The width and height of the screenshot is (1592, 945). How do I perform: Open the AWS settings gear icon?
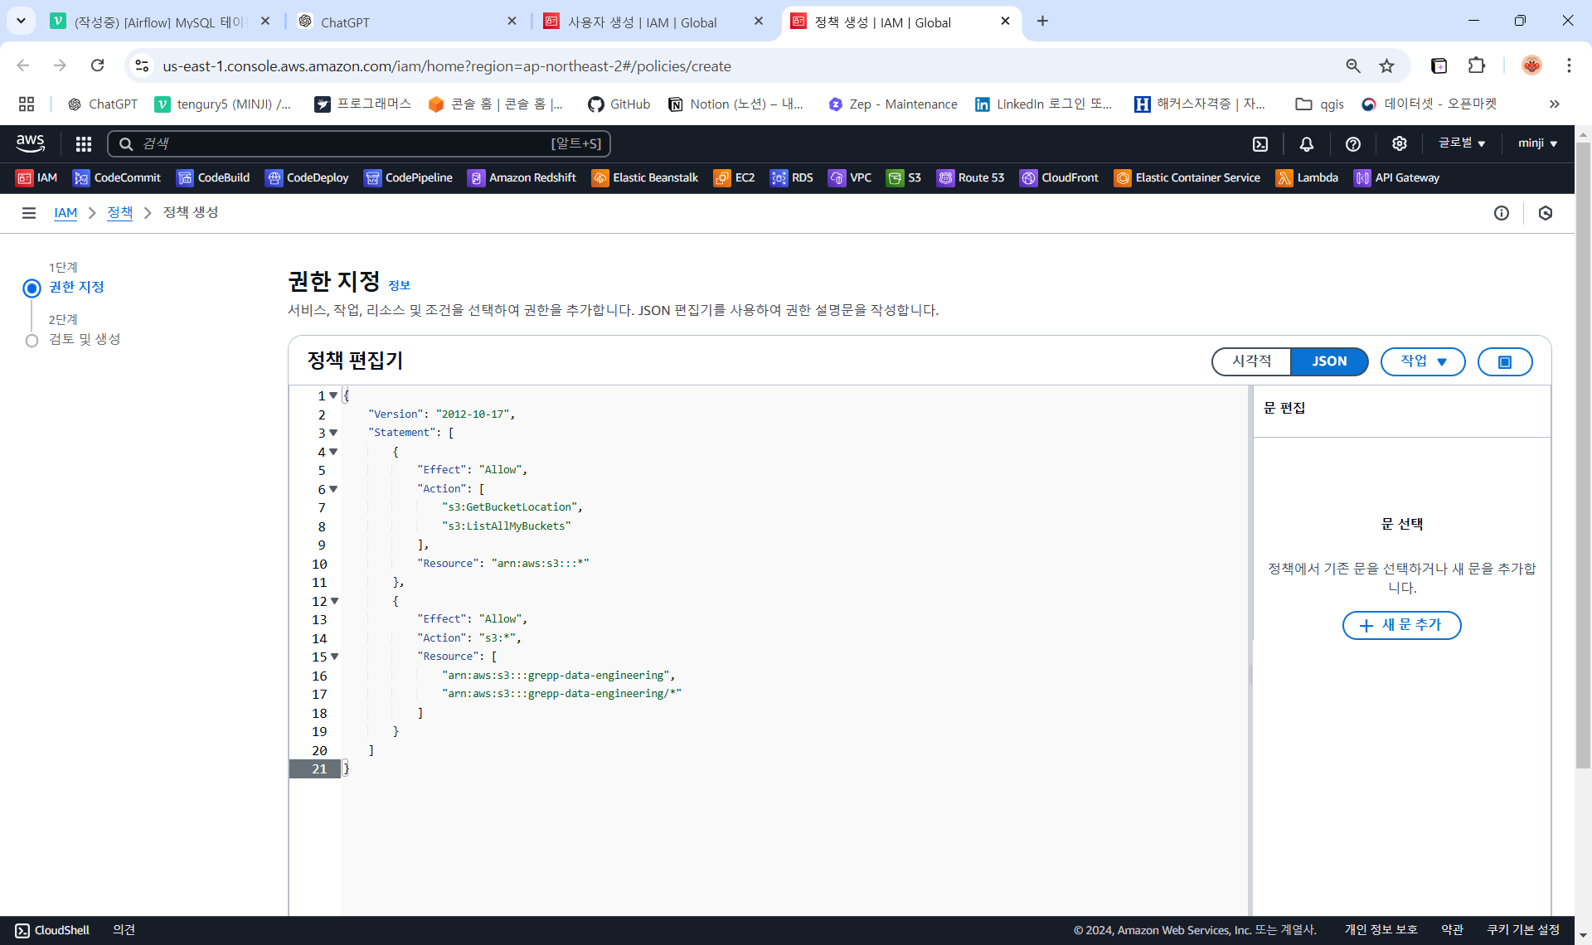1400,144
